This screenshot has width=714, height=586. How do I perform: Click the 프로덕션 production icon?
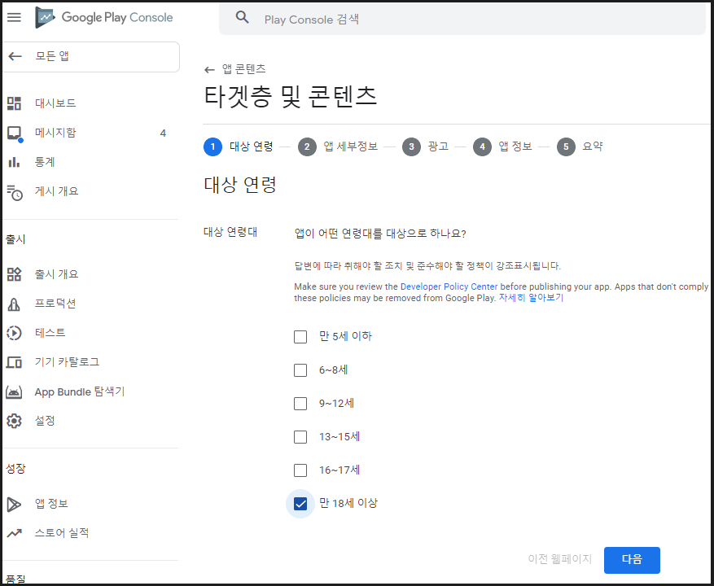pos(14,304)
